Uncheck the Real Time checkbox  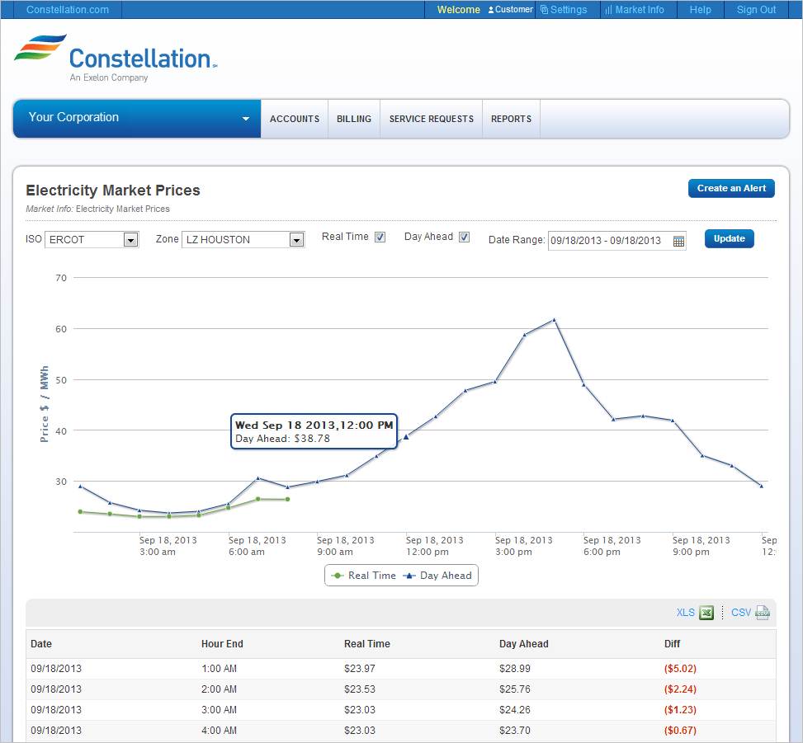(x=380, y=237)
